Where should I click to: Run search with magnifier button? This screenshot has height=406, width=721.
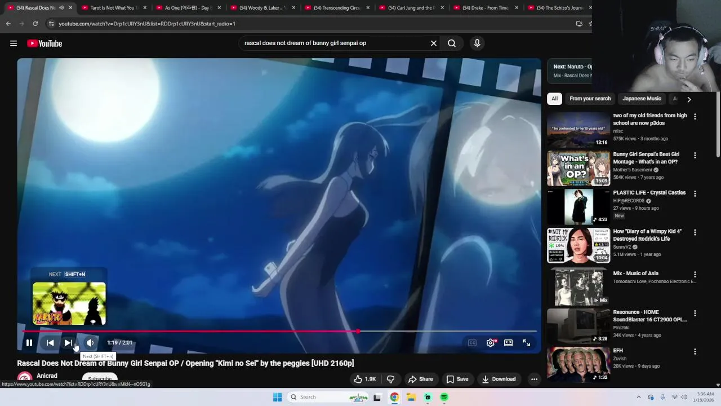click(x=452, y=43)
